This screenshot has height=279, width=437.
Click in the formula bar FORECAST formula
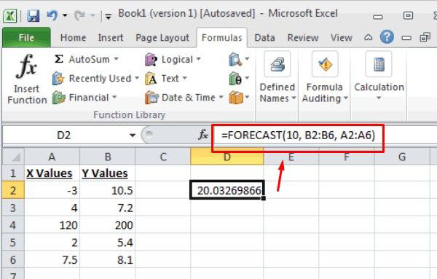[x=298, y=135]
